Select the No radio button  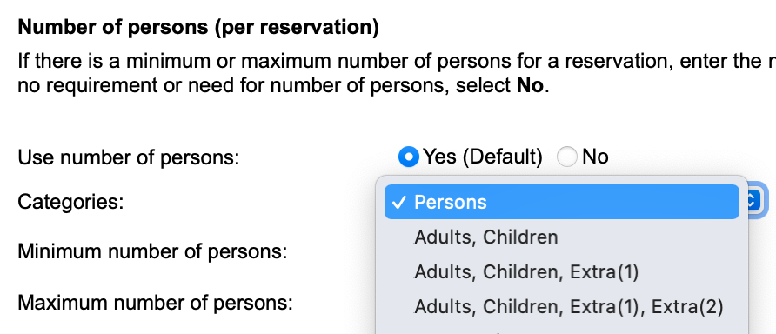point(567,157)
